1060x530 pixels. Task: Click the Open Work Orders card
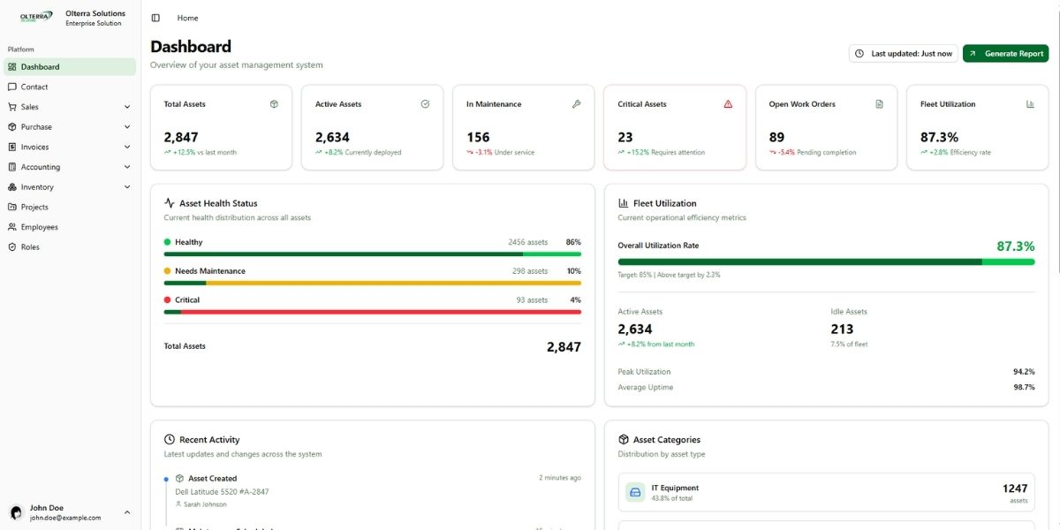pyautogui.click(x=826, y=127)
